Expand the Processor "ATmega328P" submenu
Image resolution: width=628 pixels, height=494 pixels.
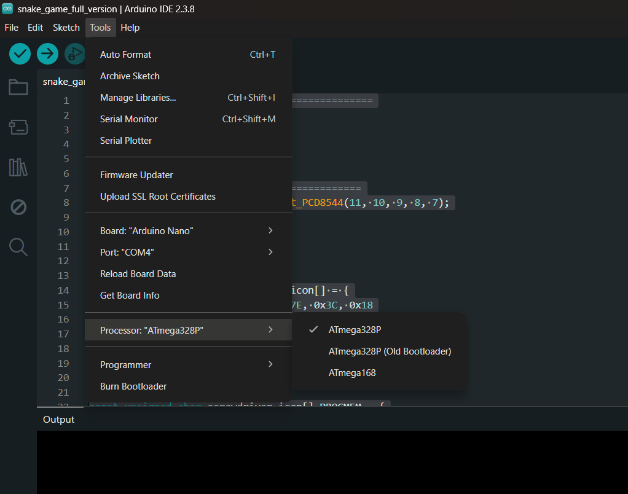(x=188, y=331)
